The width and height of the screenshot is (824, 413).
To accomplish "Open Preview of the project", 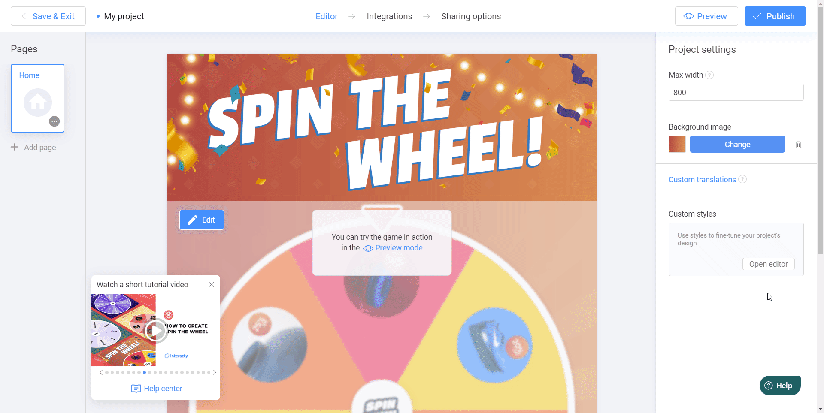I will click(706, 16).
